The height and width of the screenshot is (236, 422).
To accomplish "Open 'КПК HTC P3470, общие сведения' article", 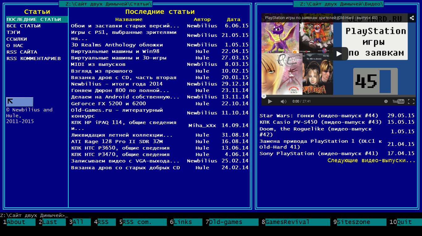I will pos(120,154).
